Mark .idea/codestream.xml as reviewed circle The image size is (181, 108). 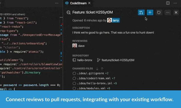[74, 78]
